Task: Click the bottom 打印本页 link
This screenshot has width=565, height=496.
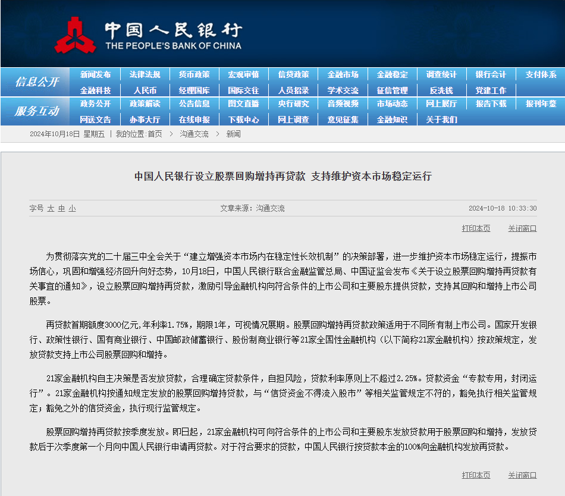Action: click(476, 475)
